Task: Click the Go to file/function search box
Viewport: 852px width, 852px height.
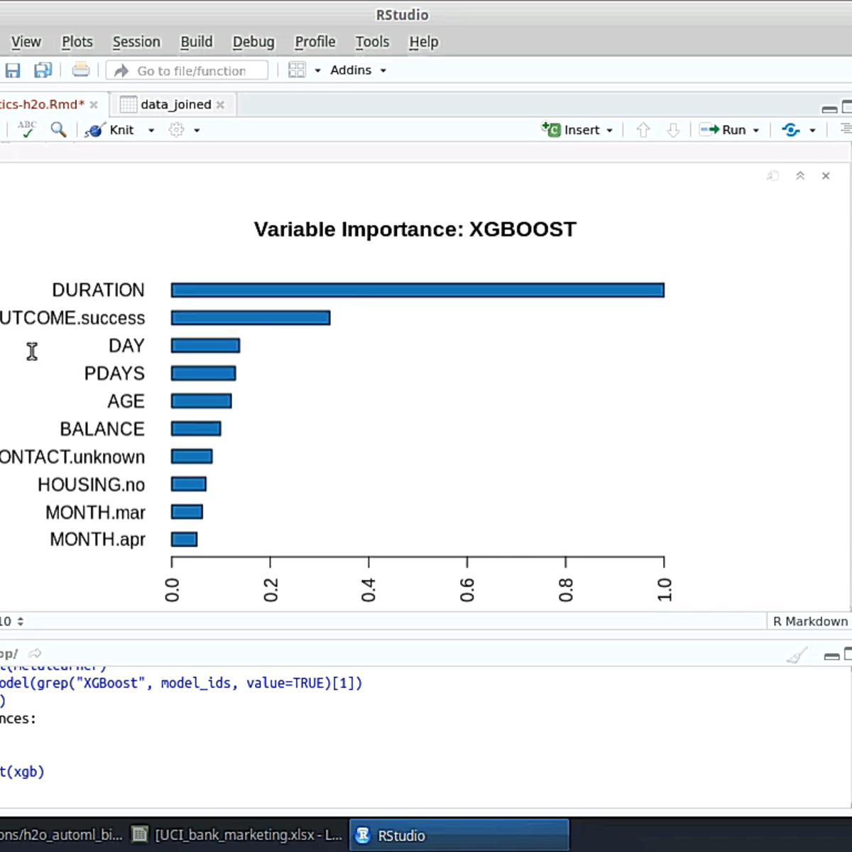Action: [x=187, y=70]
